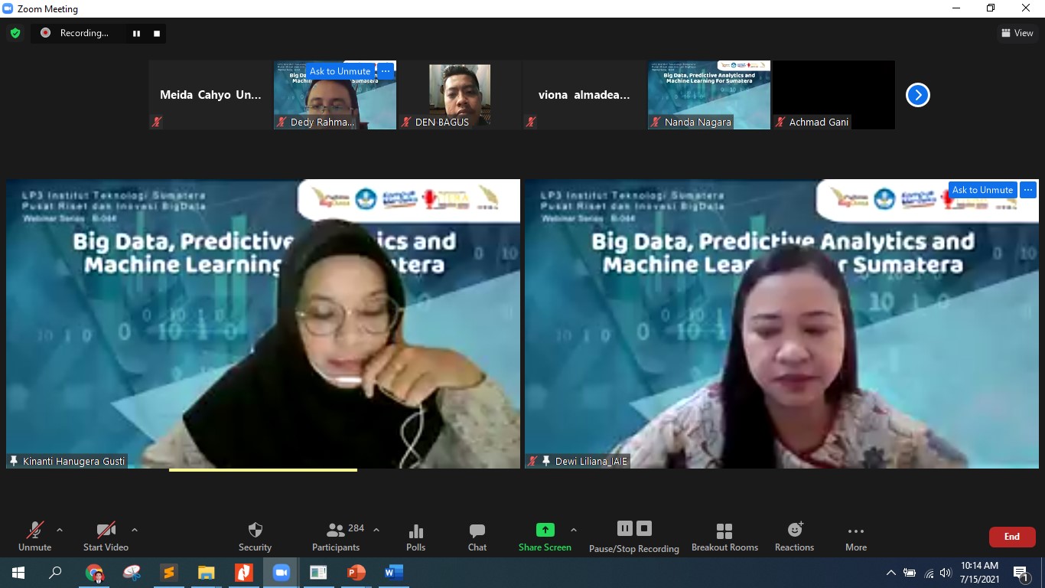Click the red End meeting button
Screen dimensions: 1045x588
click(x=1012, y=537)
